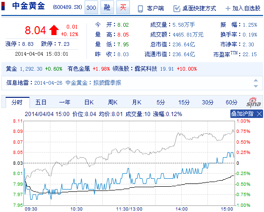This screenshot has height=212, width=264.
Task: Open the 中金黄金:拟披露季报 news link
Action: [x=93, y=83]
